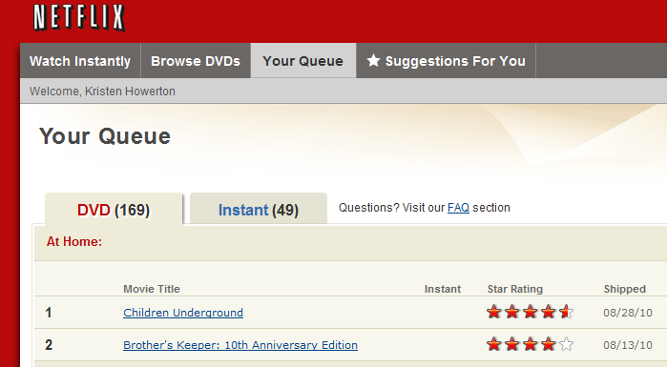Rate Children Underground one star
The width and height of the screenshot is (667, 367).
(494, 313)
